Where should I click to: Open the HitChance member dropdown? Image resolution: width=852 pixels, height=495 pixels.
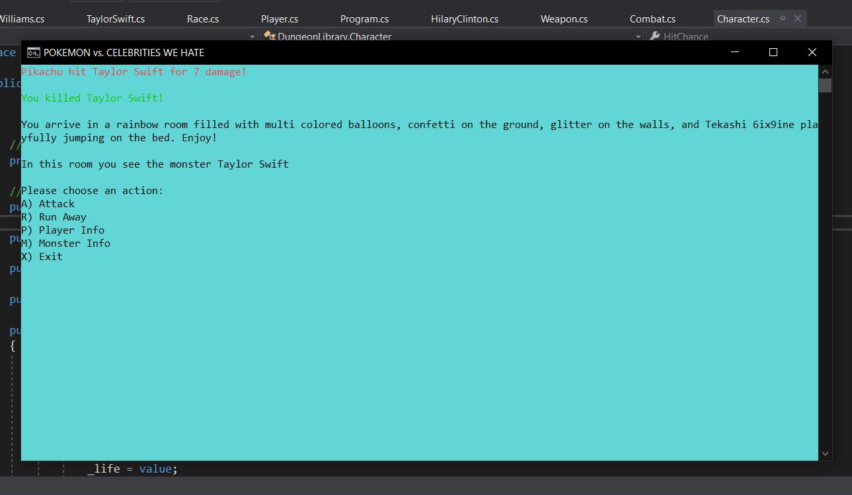coord(747,37)
